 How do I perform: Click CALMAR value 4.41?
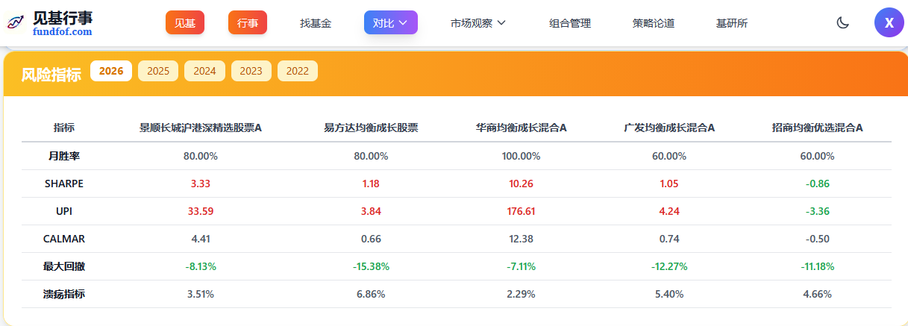pos(201,239)
